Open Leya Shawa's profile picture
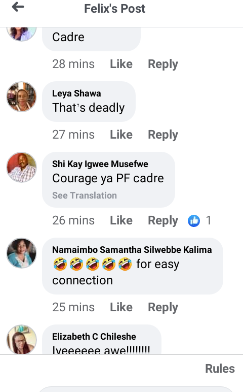Screen dimensions: 243x392 click(21, 96)
